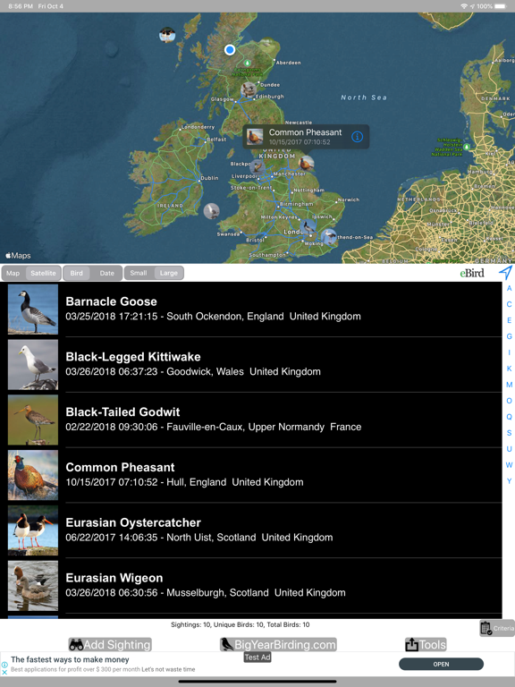Open the Tools button

(426, 644)
